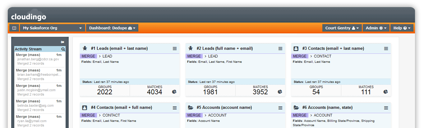View pie chart for #1 Leads matches
The image size is (424, 128).
pos(174,92)
